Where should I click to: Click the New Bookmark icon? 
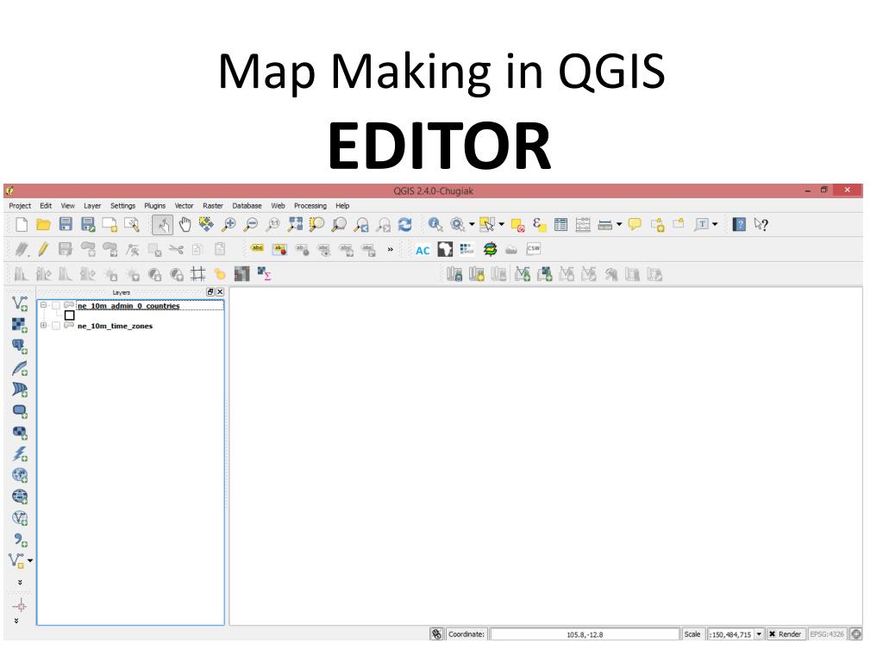point(657,225)
